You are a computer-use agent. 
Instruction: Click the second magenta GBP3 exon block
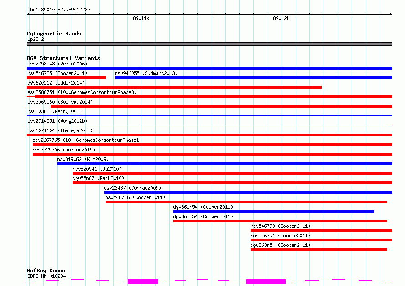266,281
